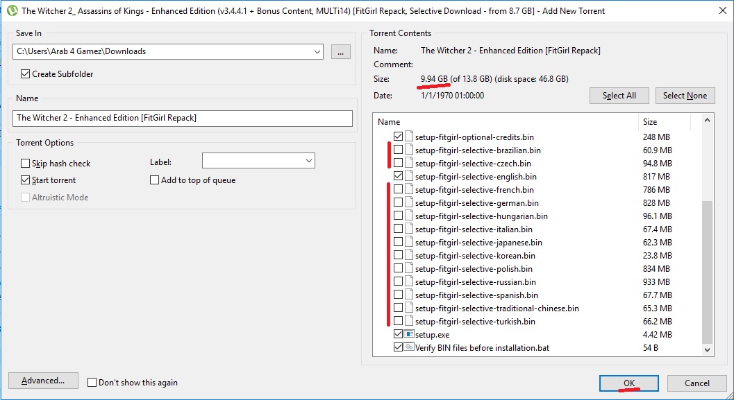Click the file icon of setup-fitgirl-selective-spanish.bin
The width and height of the screenshot is (734, 400).
(x=409, y=295)
